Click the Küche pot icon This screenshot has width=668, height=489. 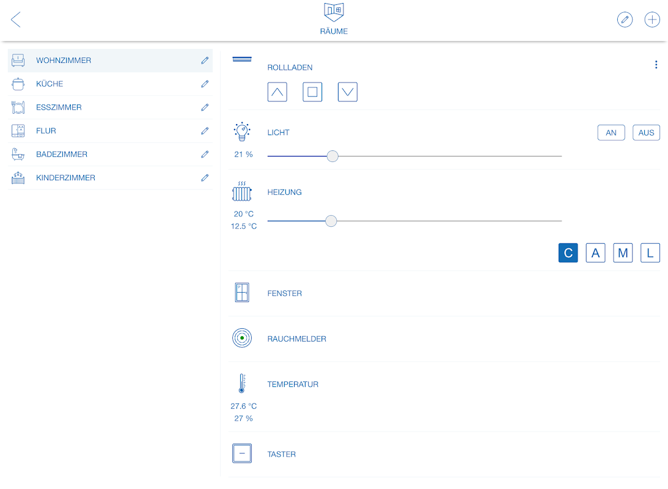pyautogui.click(x=18, y=84)
